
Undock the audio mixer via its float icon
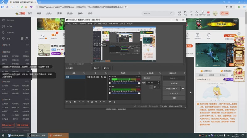(139, 73)
